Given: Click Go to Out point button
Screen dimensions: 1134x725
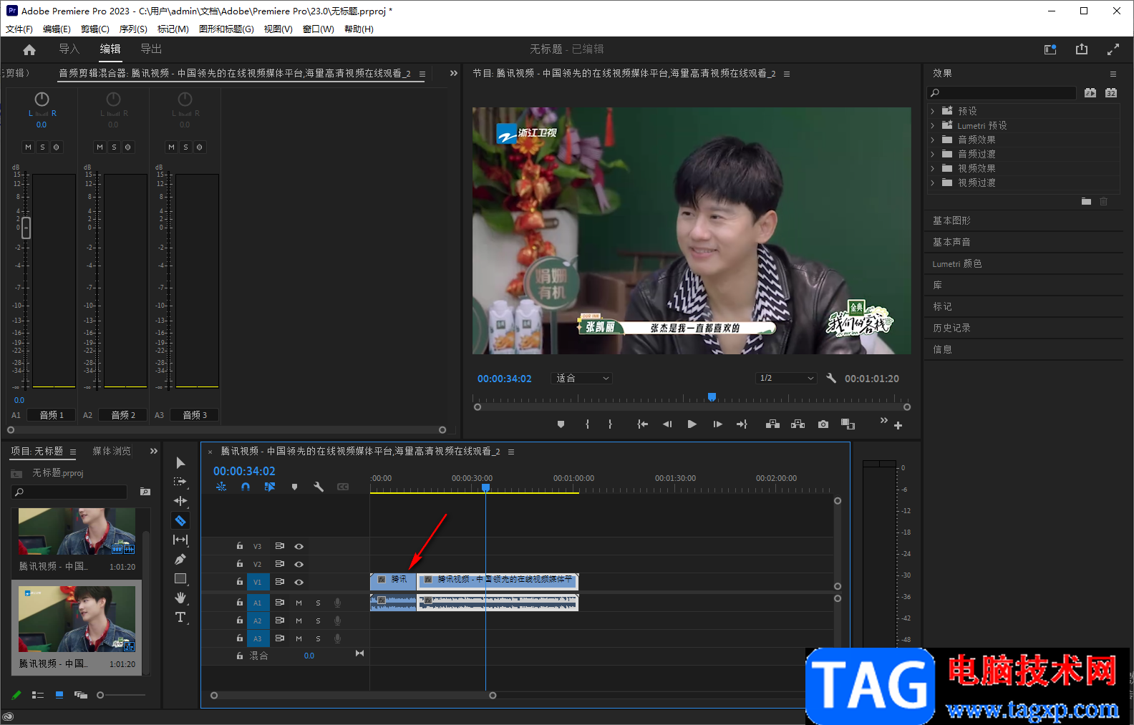Looking at the screenshot, I should pos(742,424).
